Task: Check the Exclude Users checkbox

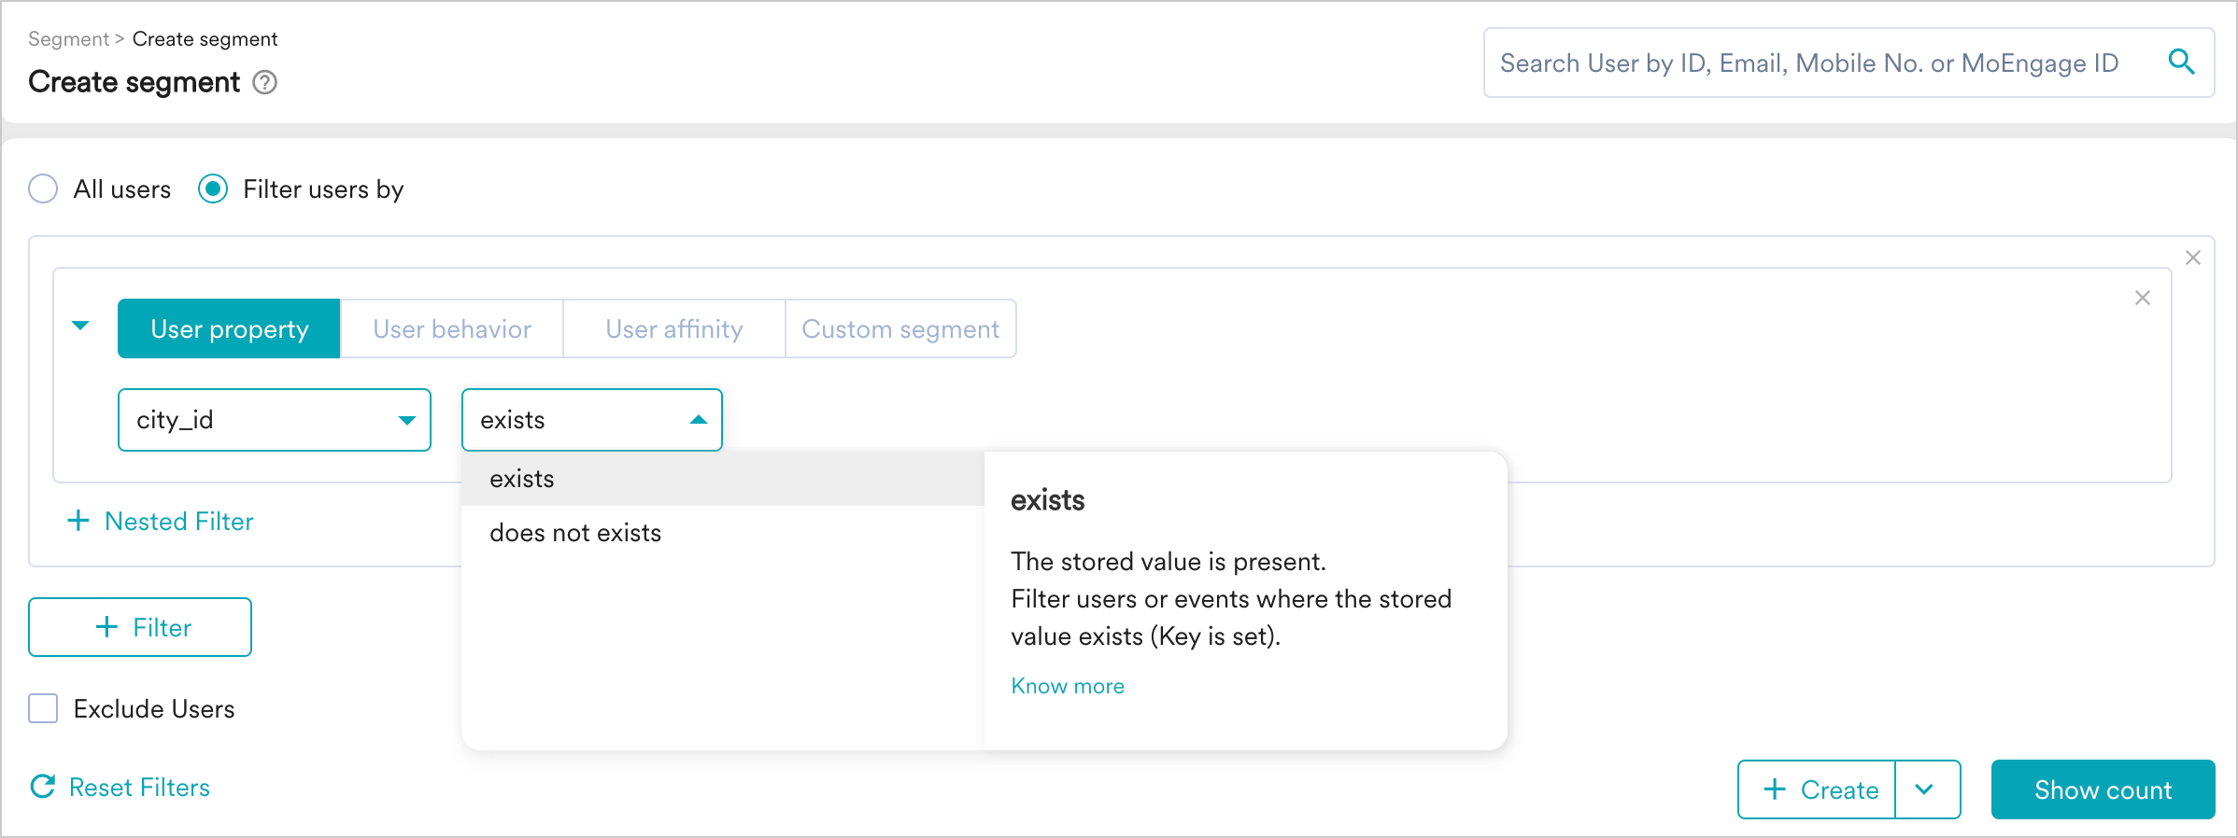Action: click(x=43, y=708)
